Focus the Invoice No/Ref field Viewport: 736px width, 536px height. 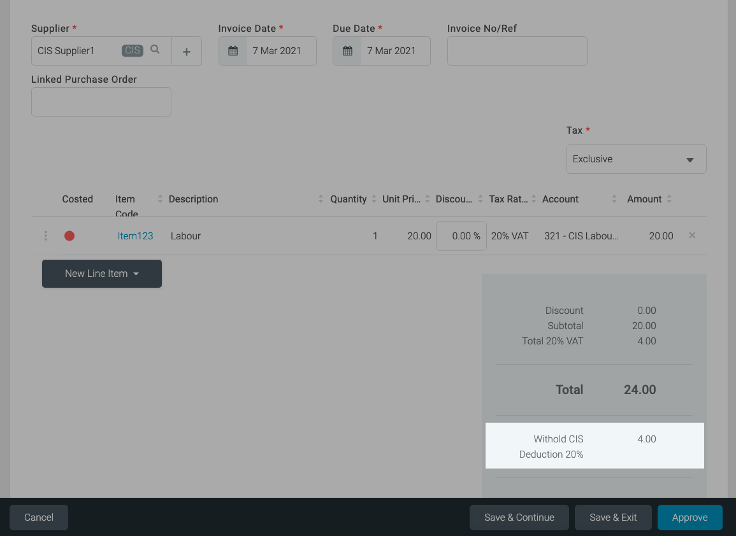point(517,51)
